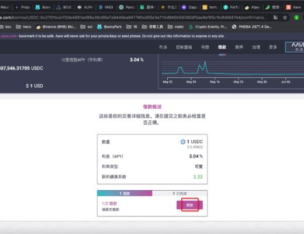Open the BunnyPark bookmark

[109, 27]
